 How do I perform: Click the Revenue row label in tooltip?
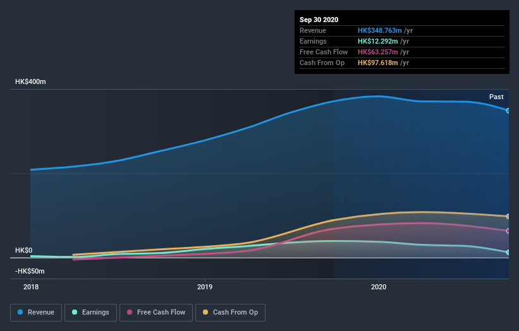(313, 30)
